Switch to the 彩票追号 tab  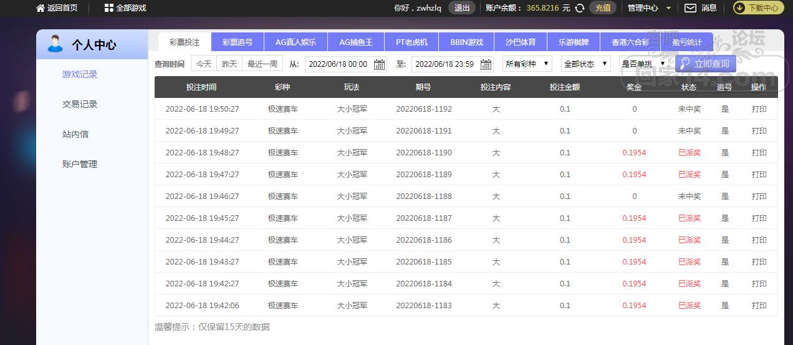[238, 42]
